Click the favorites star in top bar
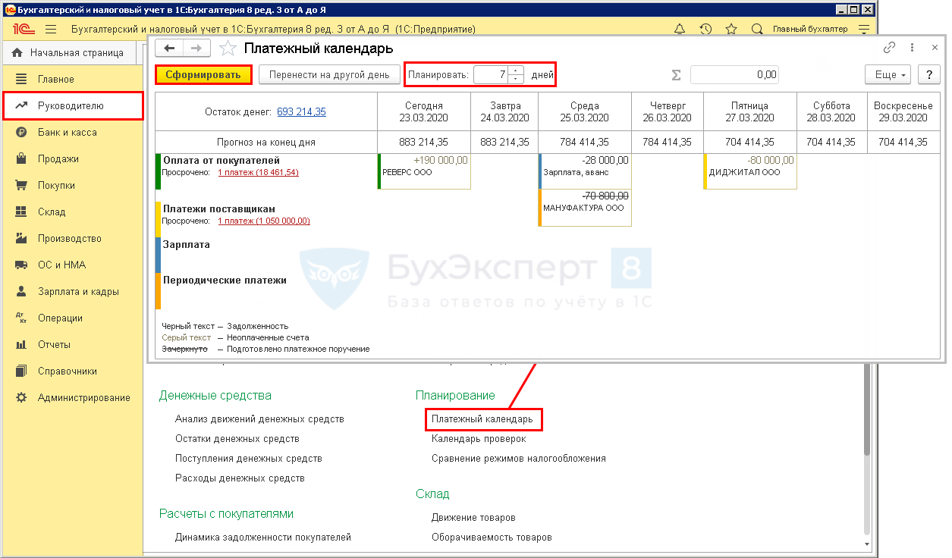The height and width of the screenshot is (558, 952). point(731,30)
